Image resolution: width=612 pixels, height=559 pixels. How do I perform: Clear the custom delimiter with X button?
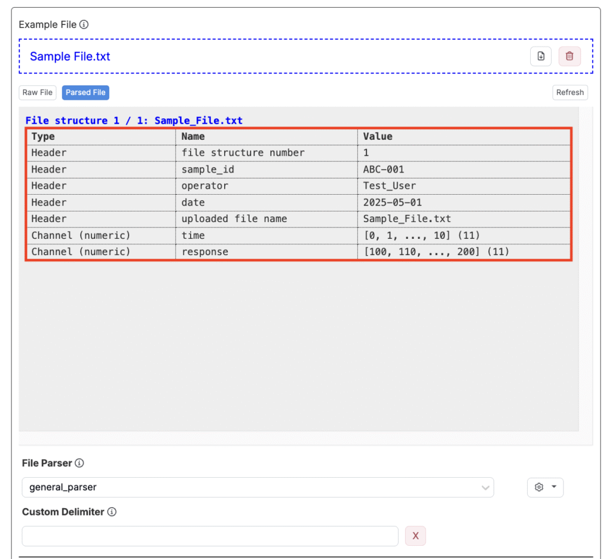pyautogui.click(x=415, y=536)
